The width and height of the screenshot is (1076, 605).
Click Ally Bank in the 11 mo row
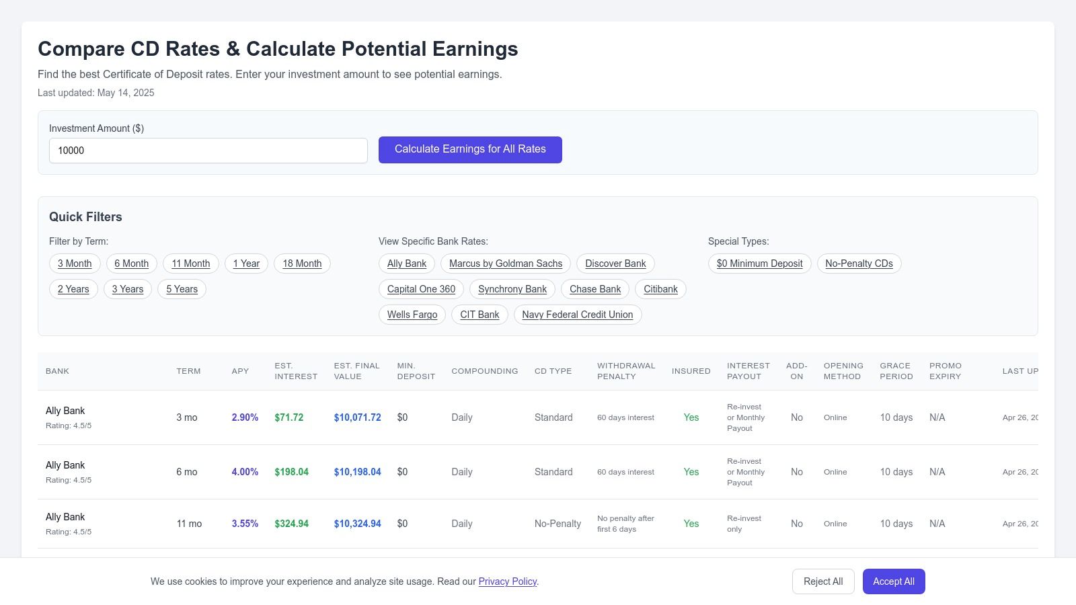point(65,517)
